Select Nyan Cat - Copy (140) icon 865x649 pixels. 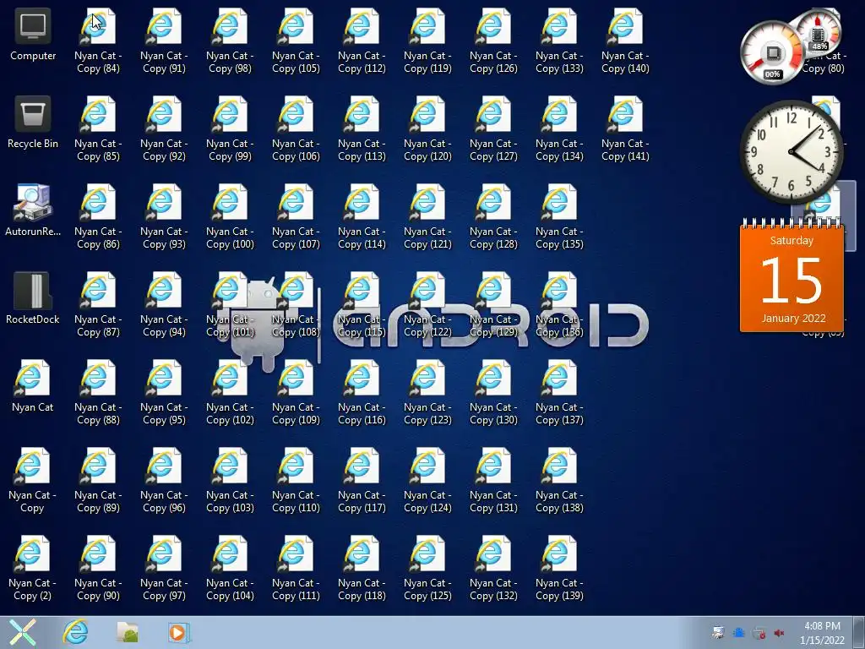(625, 41)
